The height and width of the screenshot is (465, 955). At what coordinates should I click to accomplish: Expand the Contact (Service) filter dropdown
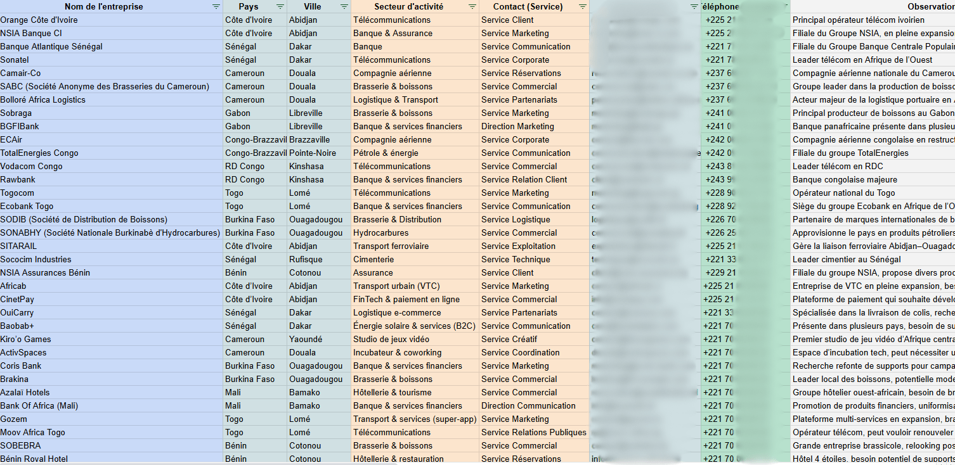582,6
